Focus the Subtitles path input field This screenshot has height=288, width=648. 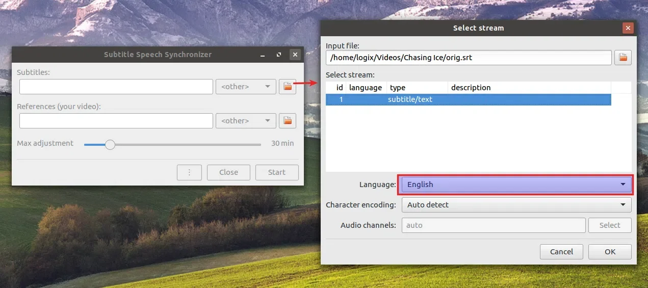[x=116, y=87]
